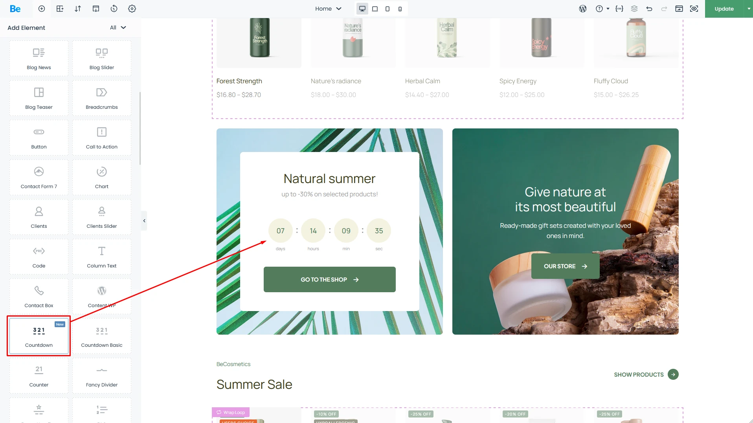
Task: Open the layers navigator icon
Action: click(634, 9)
